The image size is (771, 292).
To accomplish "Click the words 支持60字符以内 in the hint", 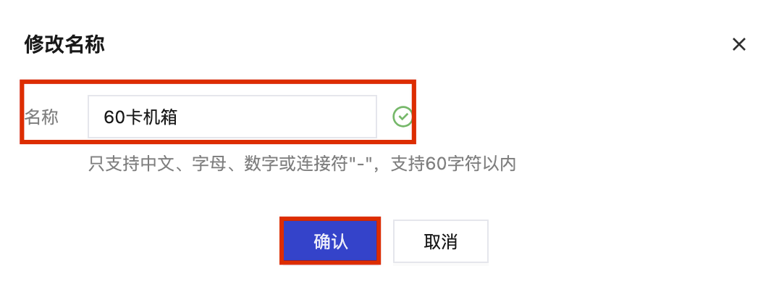I will tap(453, 164).
